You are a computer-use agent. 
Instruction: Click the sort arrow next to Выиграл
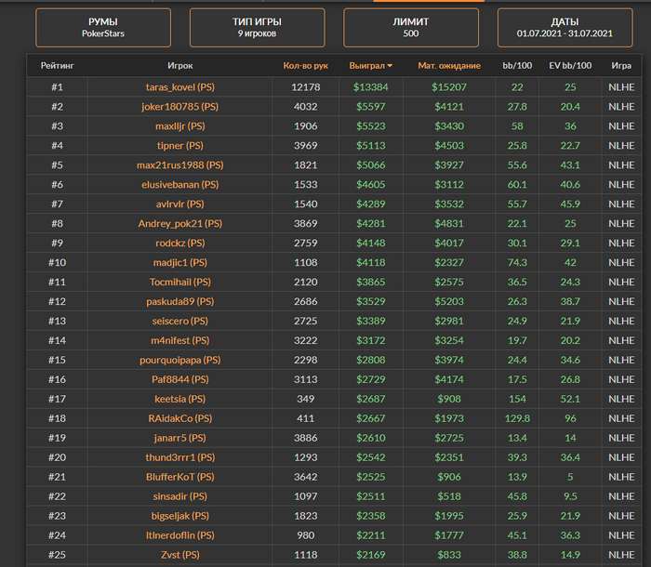point(390,66)
